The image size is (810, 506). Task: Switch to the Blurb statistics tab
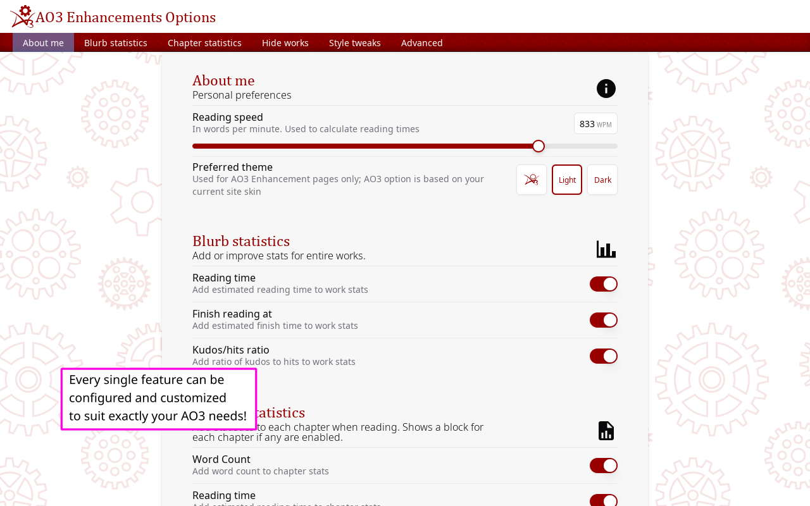click(115, 42)
